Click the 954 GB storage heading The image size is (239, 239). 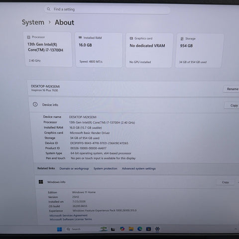pos(186,46)
